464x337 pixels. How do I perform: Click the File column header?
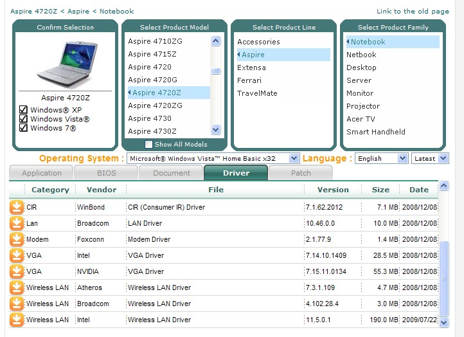pyautogui.click(x=216, y=190)
